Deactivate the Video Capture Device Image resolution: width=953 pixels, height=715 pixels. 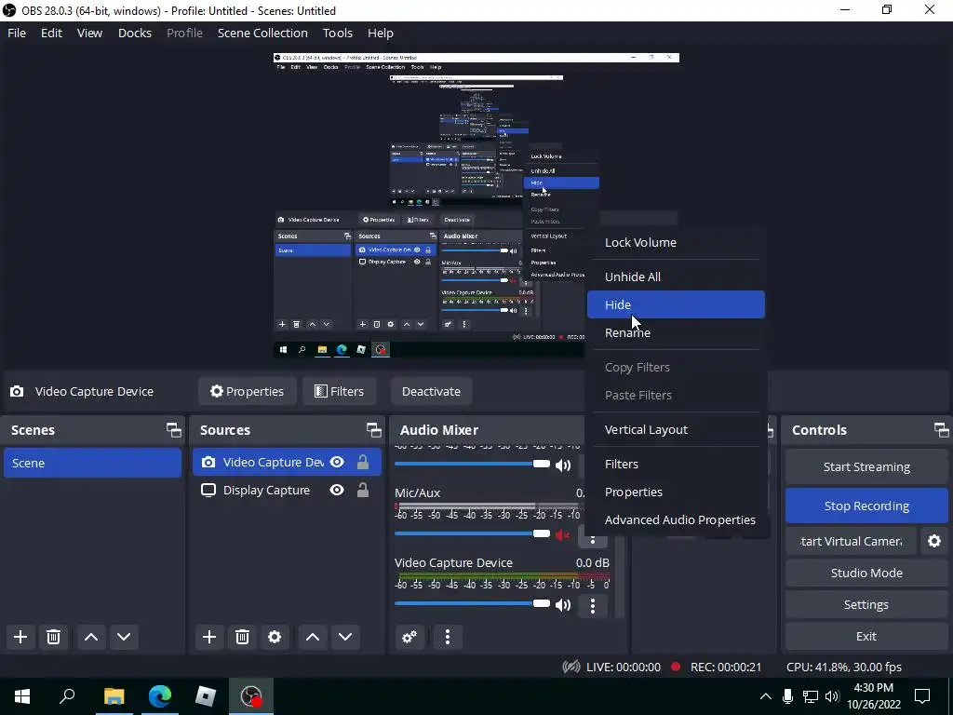click(x=431, y=391)
